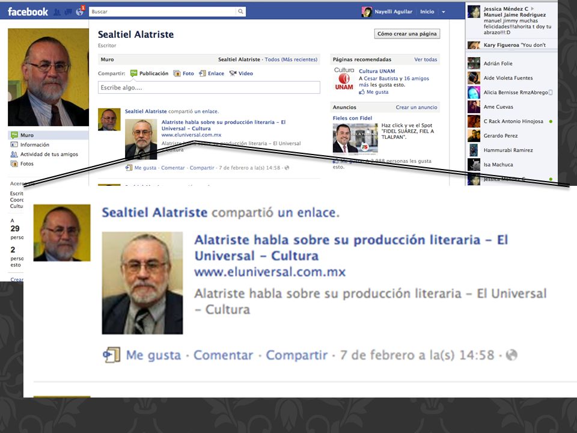
Task: Open chat with Ame Cuevas
Action: click(511, 107)
